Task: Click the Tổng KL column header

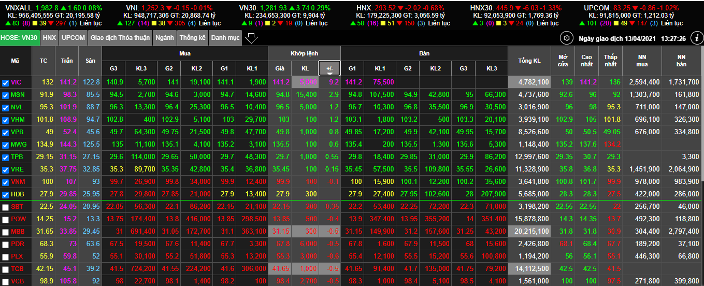Action: (529, 61)
